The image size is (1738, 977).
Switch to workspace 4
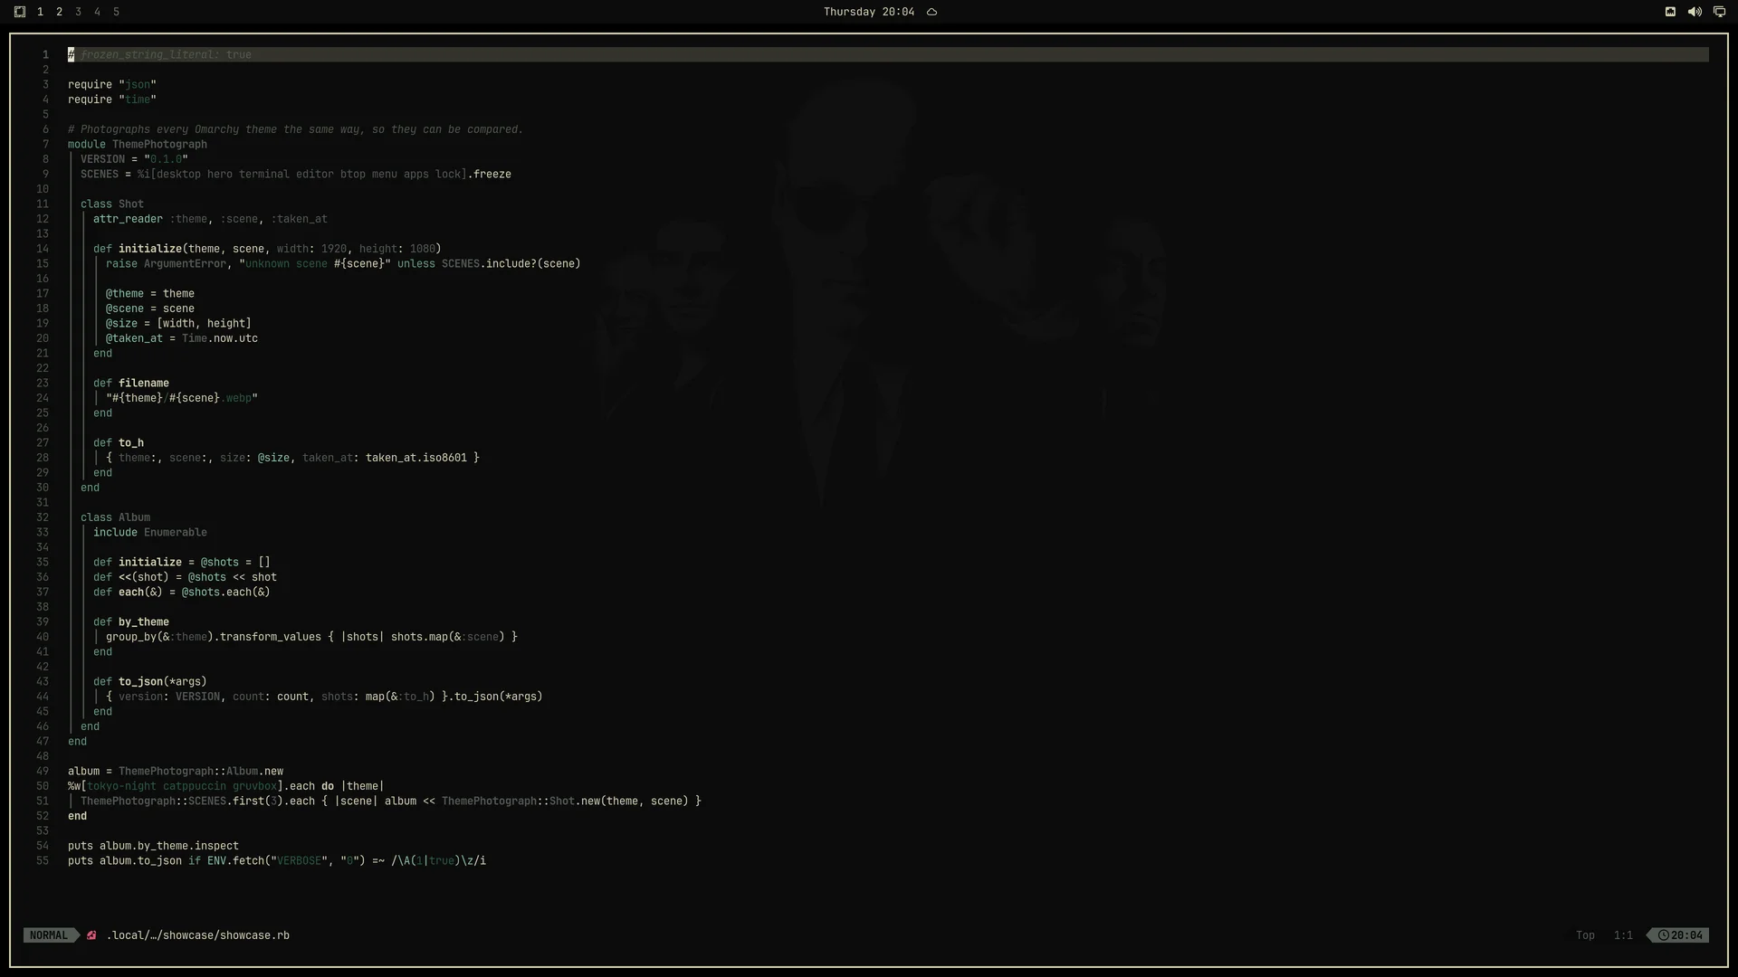97,12
